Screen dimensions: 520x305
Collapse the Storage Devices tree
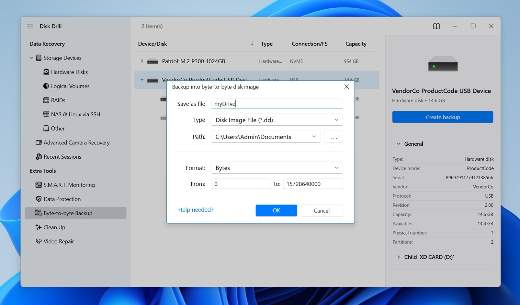click(x=31, y=58)
